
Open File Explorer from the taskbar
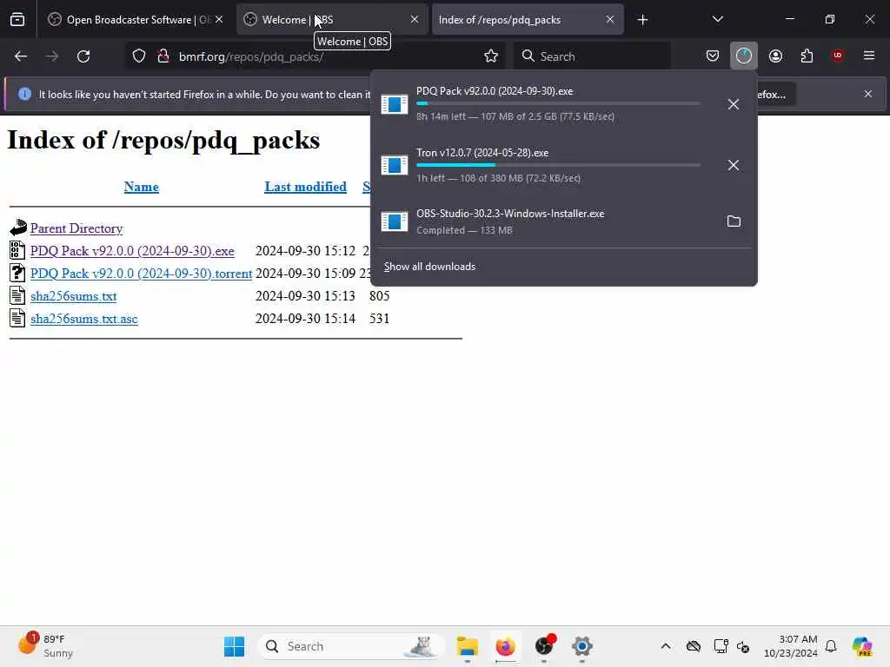(467, 646)
